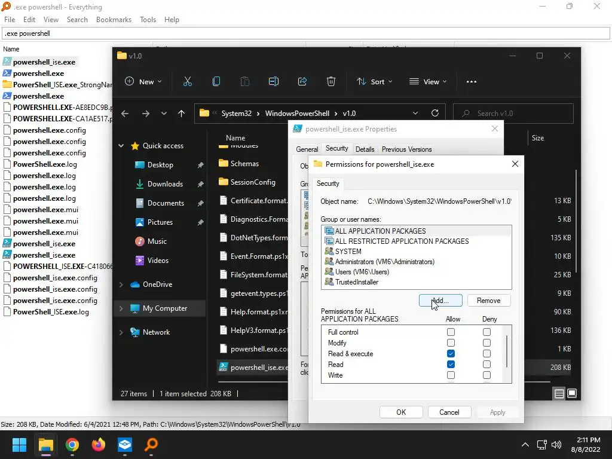Open the Bookmarks menu in Everything

click(x=114, y=20)
